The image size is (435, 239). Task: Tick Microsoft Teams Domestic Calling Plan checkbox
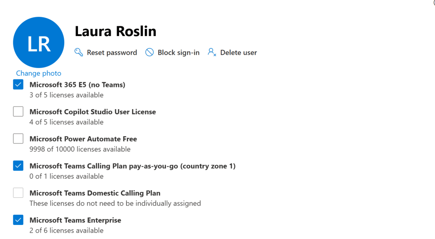pyautogui.click(x=18, y=193)
